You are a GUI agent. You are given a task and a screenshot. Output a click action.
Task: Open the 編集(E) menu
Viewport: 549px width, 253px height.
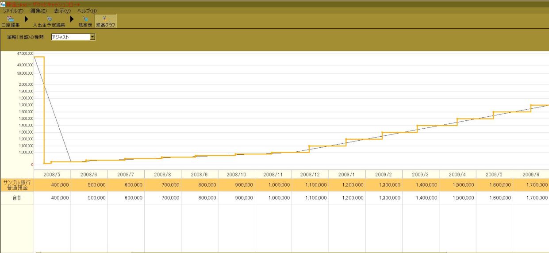(39, 11)
